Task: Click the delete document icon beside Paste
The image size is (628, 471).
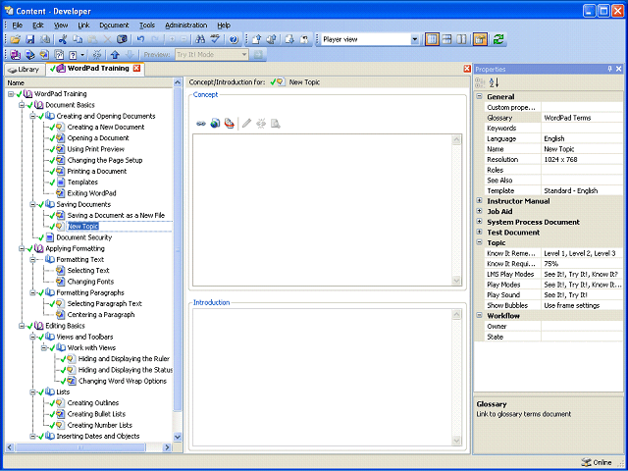Action: (x=107, y=39)
